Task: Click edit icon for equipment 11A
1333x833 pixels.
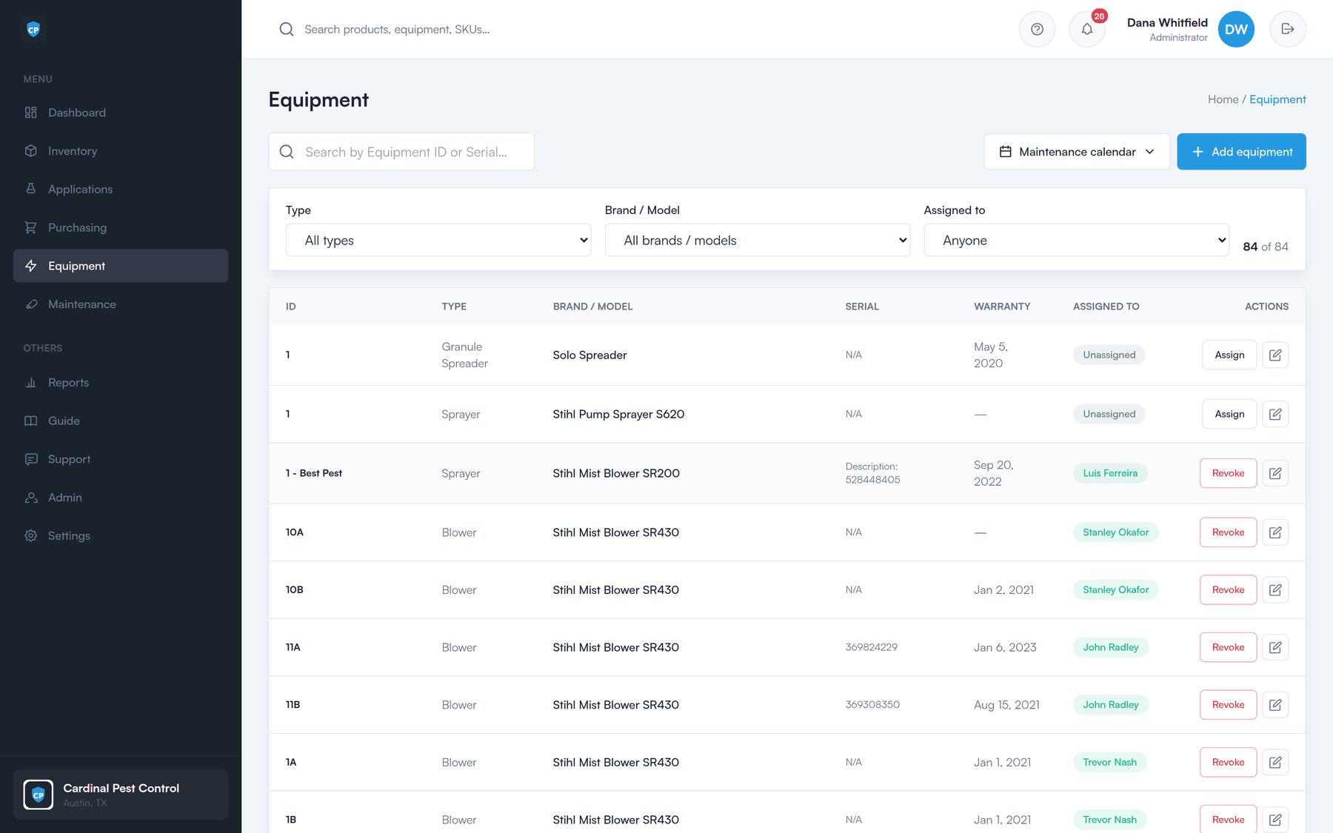Action: point(1275,647)
